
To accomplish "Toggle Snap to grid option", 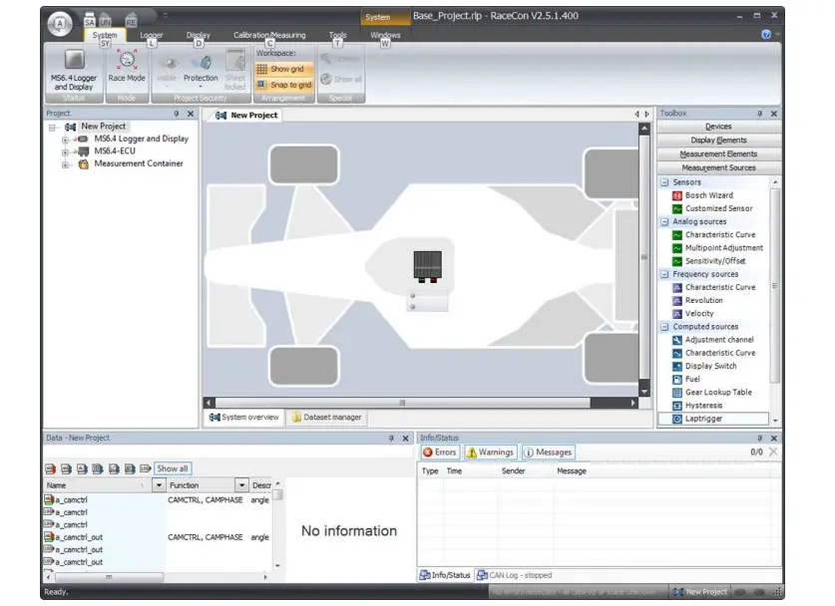I will [284, 85].
